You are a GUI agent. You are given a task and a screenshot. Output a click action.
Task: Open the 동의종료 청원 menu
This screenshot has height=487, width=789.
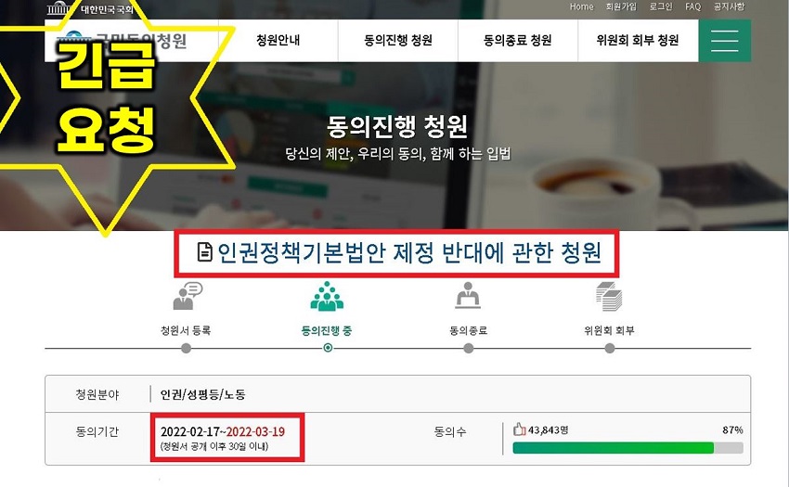pyautogui.click(x=518, y=41)
